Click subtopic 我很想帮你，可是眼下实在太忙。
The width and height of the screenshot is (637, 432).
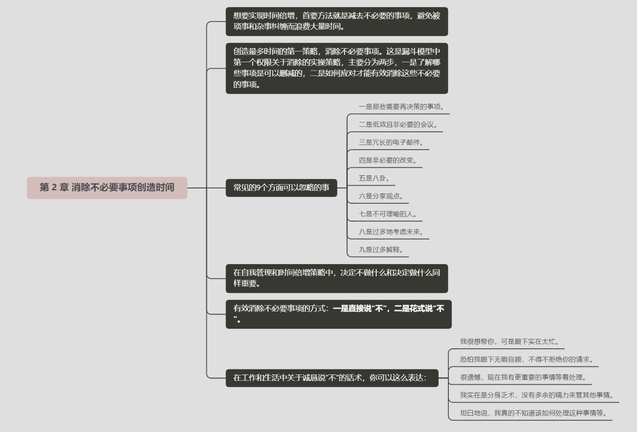(x=510, y=341)
